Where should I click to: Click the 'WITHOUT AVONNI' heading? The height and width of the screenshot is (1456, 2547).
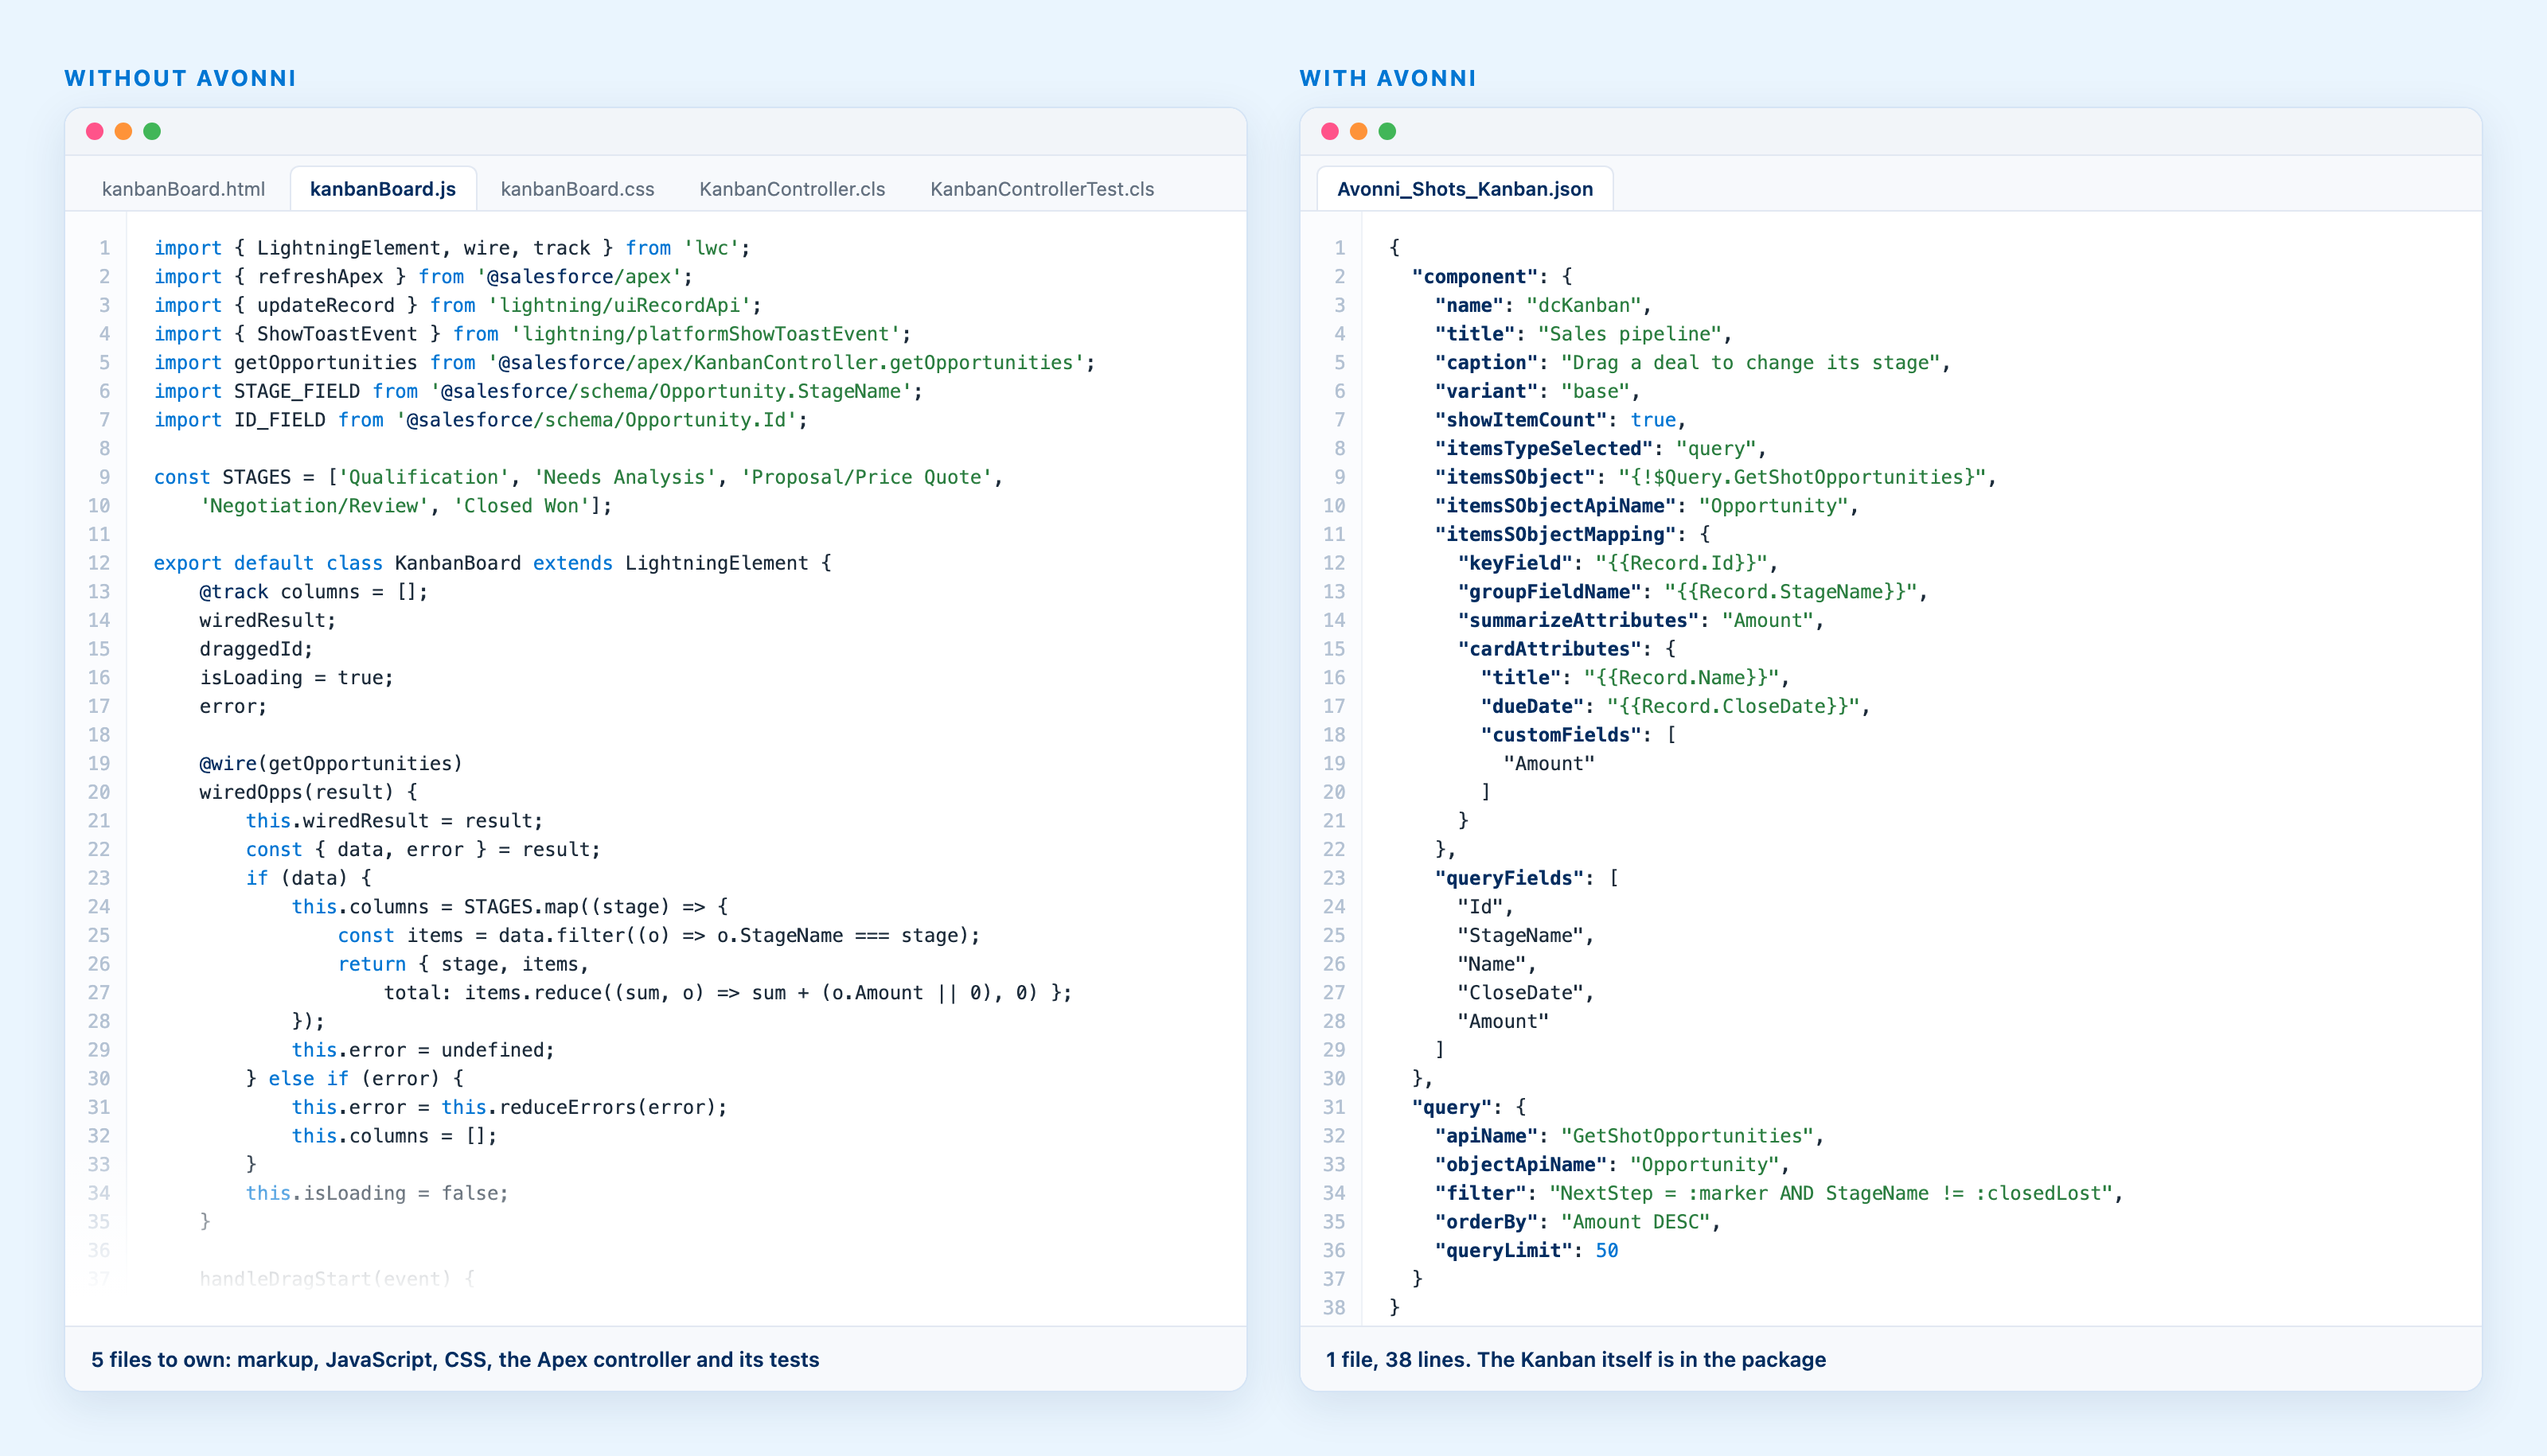tap(180, 78)
